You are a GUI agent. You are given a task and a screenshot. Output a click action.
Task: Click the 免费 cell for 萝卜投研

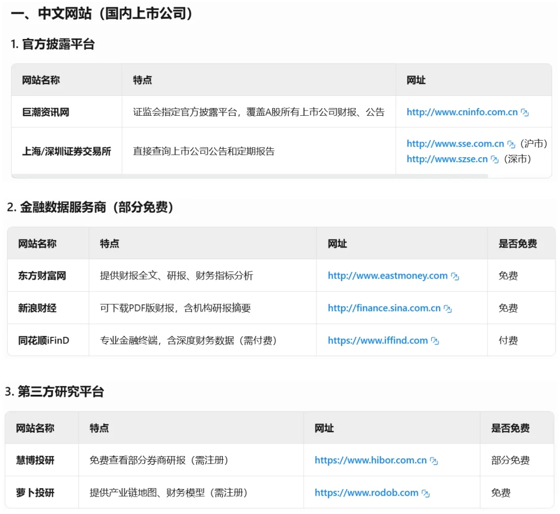[517, 493]
